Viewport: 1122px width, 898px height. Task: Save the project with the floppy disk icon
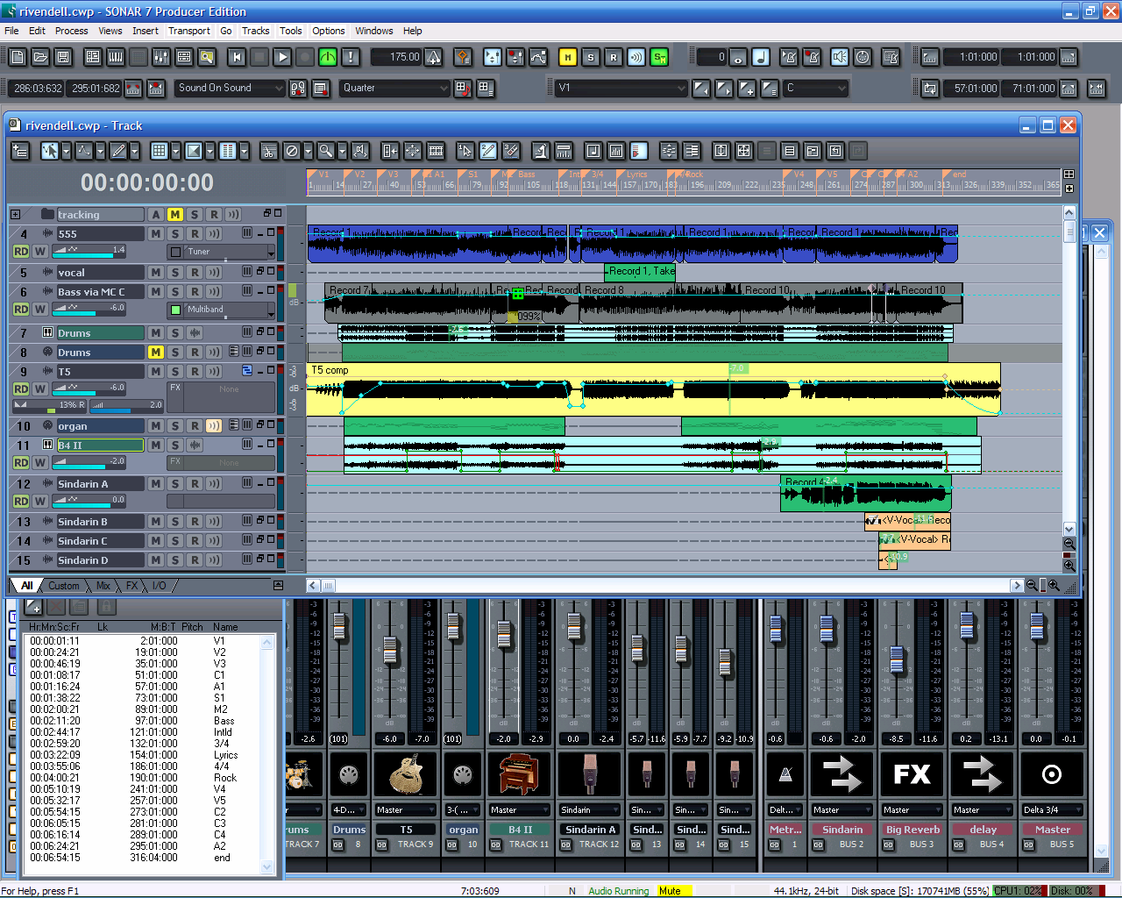(x=63, y=57)
